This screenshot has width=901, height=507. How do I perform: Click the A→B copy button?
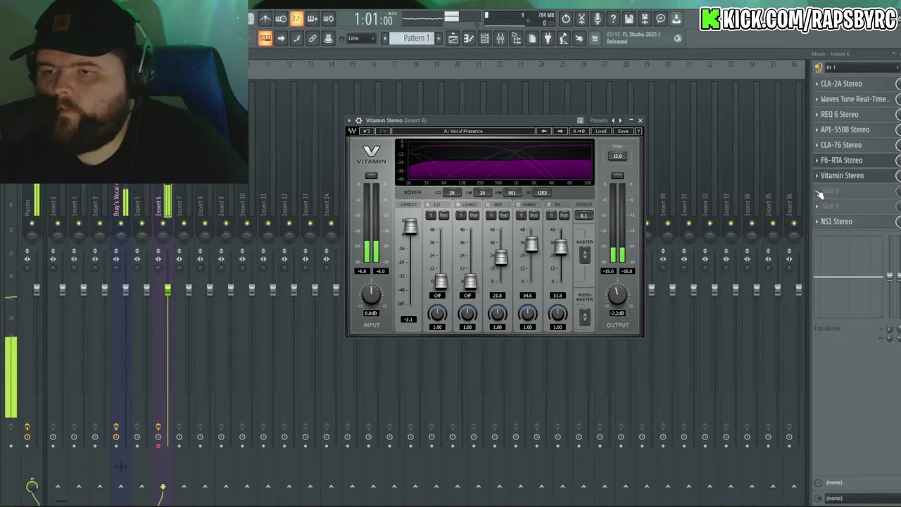tap(579, 131)
